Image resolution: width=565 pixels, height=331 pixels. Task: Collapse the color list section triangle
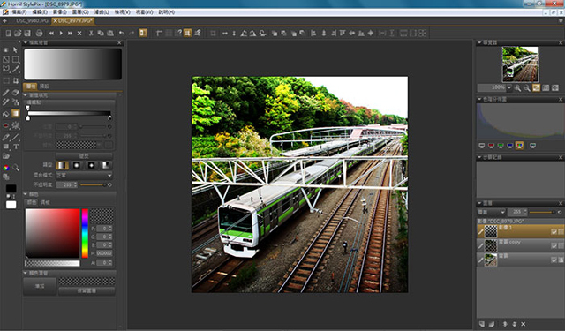[x=26, y=273]
